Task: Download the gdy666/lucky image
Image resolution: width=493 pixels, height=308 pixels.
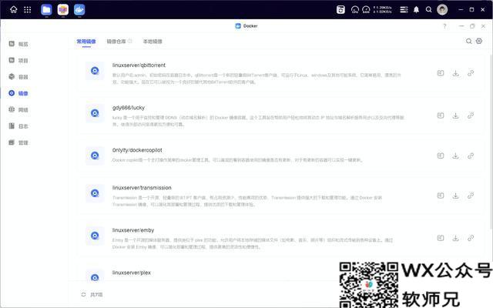Action: [x=455, y=115]
